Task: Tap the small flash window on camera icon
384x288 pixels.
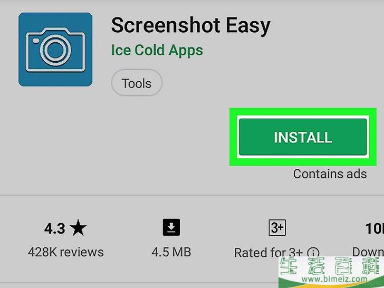Action: [x=36, y=41]
